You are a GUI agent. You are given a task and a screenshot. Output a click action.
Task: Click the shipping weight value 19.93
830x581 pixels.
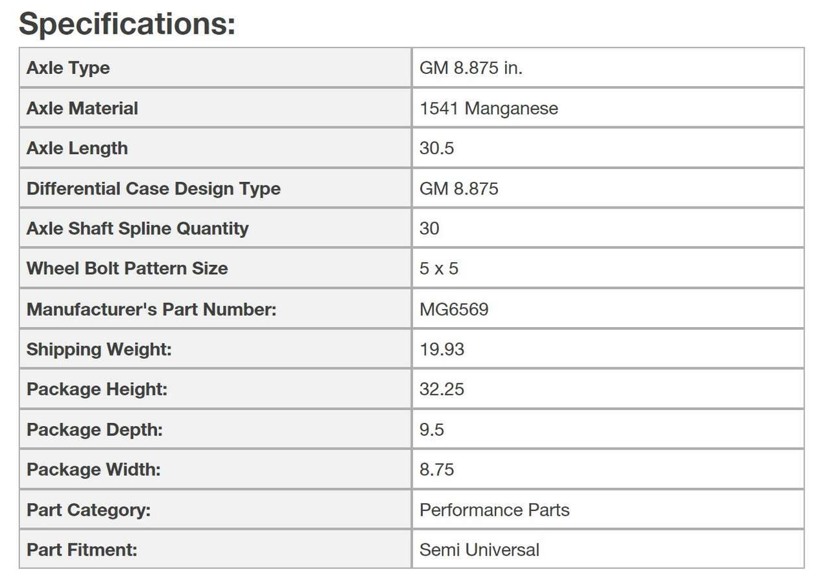[x=442, y=349]
